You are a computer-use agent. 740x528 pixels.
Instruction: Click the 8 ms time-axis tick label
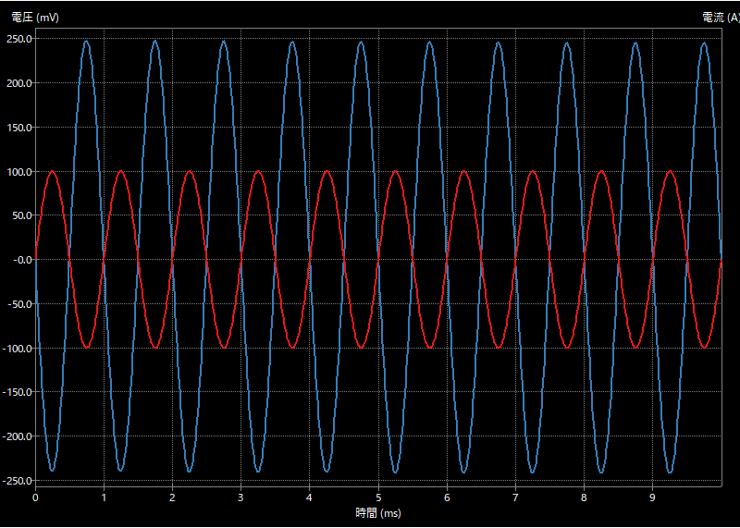click(x=584, y=497)
